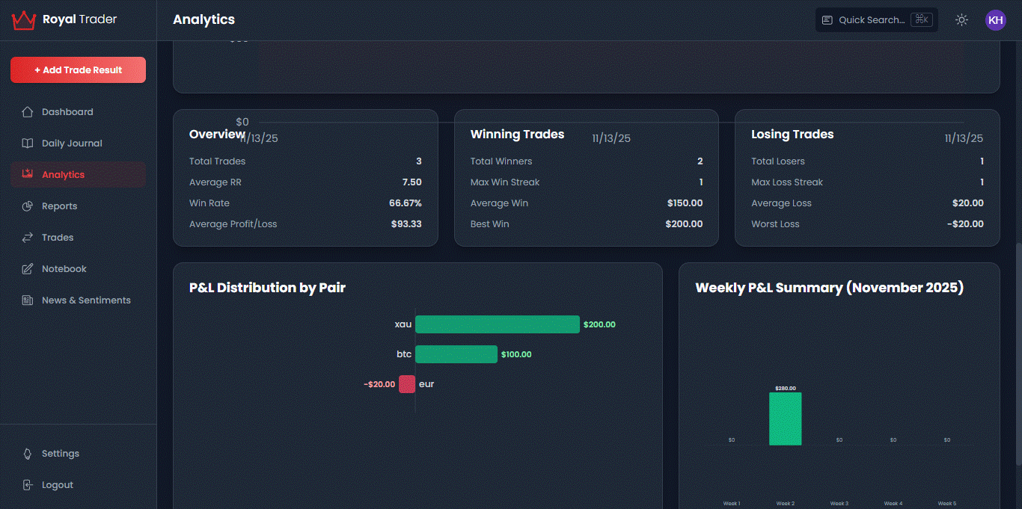Click the Royal Trader crown logo
The width and height of the screenshot is (1022, 509).
(x=23, y=19)
